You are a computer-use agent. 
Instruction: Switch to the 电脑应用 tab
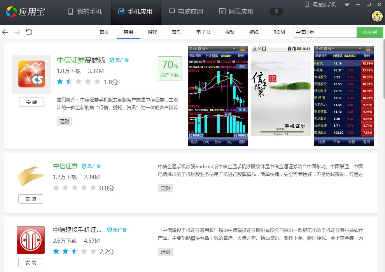pos(186,12)
